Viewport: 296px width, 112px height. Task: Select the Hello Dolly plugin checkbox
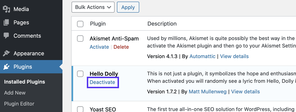80,74
